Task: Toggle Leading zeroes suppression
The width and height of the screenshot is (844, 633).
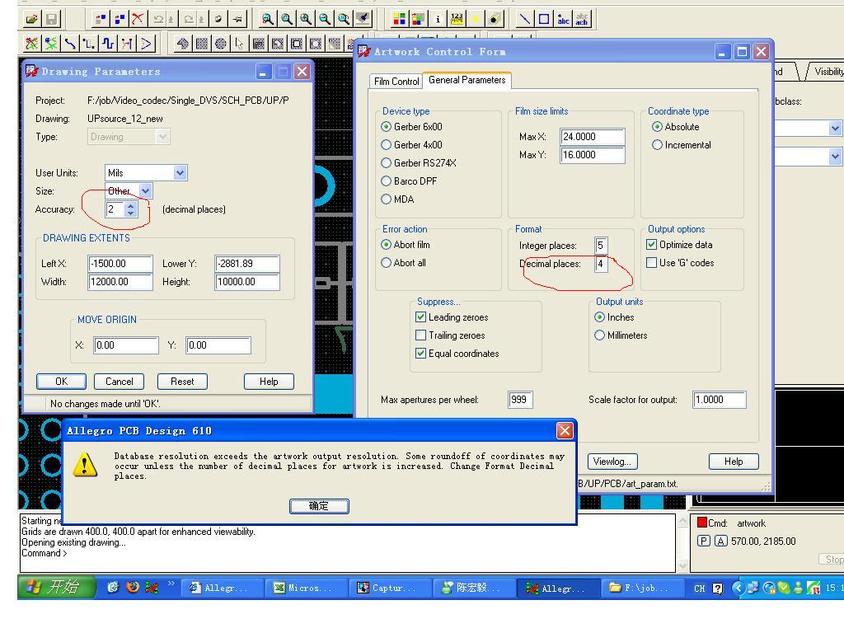Action: tap(452, 317)
